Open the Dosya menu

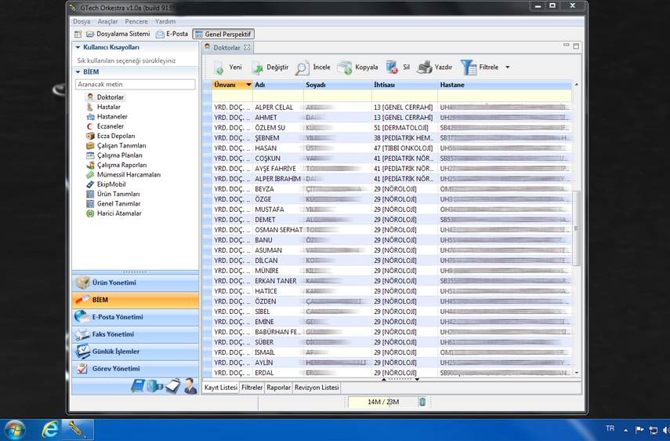tap(81, 21)
